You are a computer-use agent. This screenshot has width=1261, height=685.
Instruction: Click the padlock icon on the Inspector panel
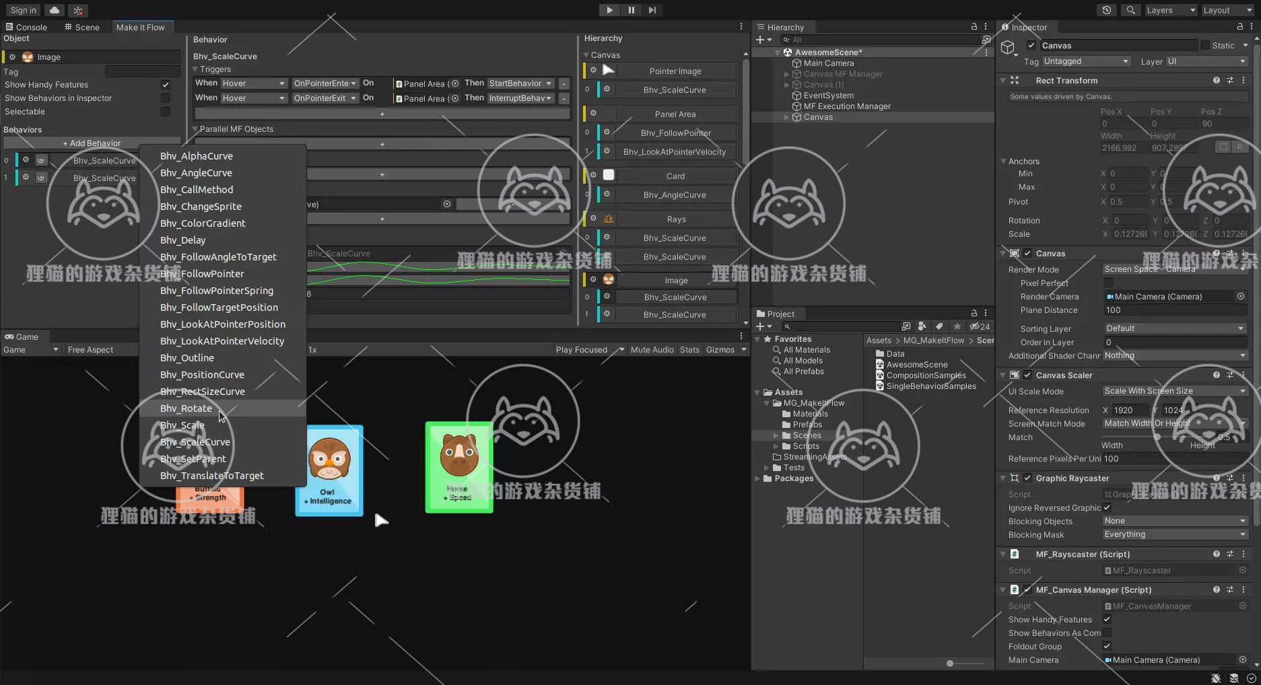tap(1240, 27)
